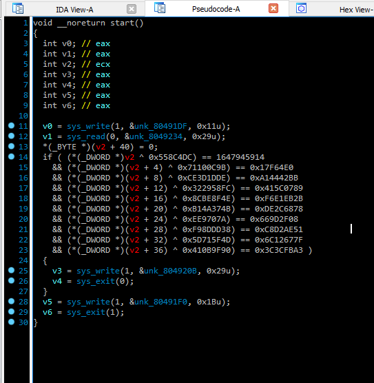Select the start function name

click(122, 23)
